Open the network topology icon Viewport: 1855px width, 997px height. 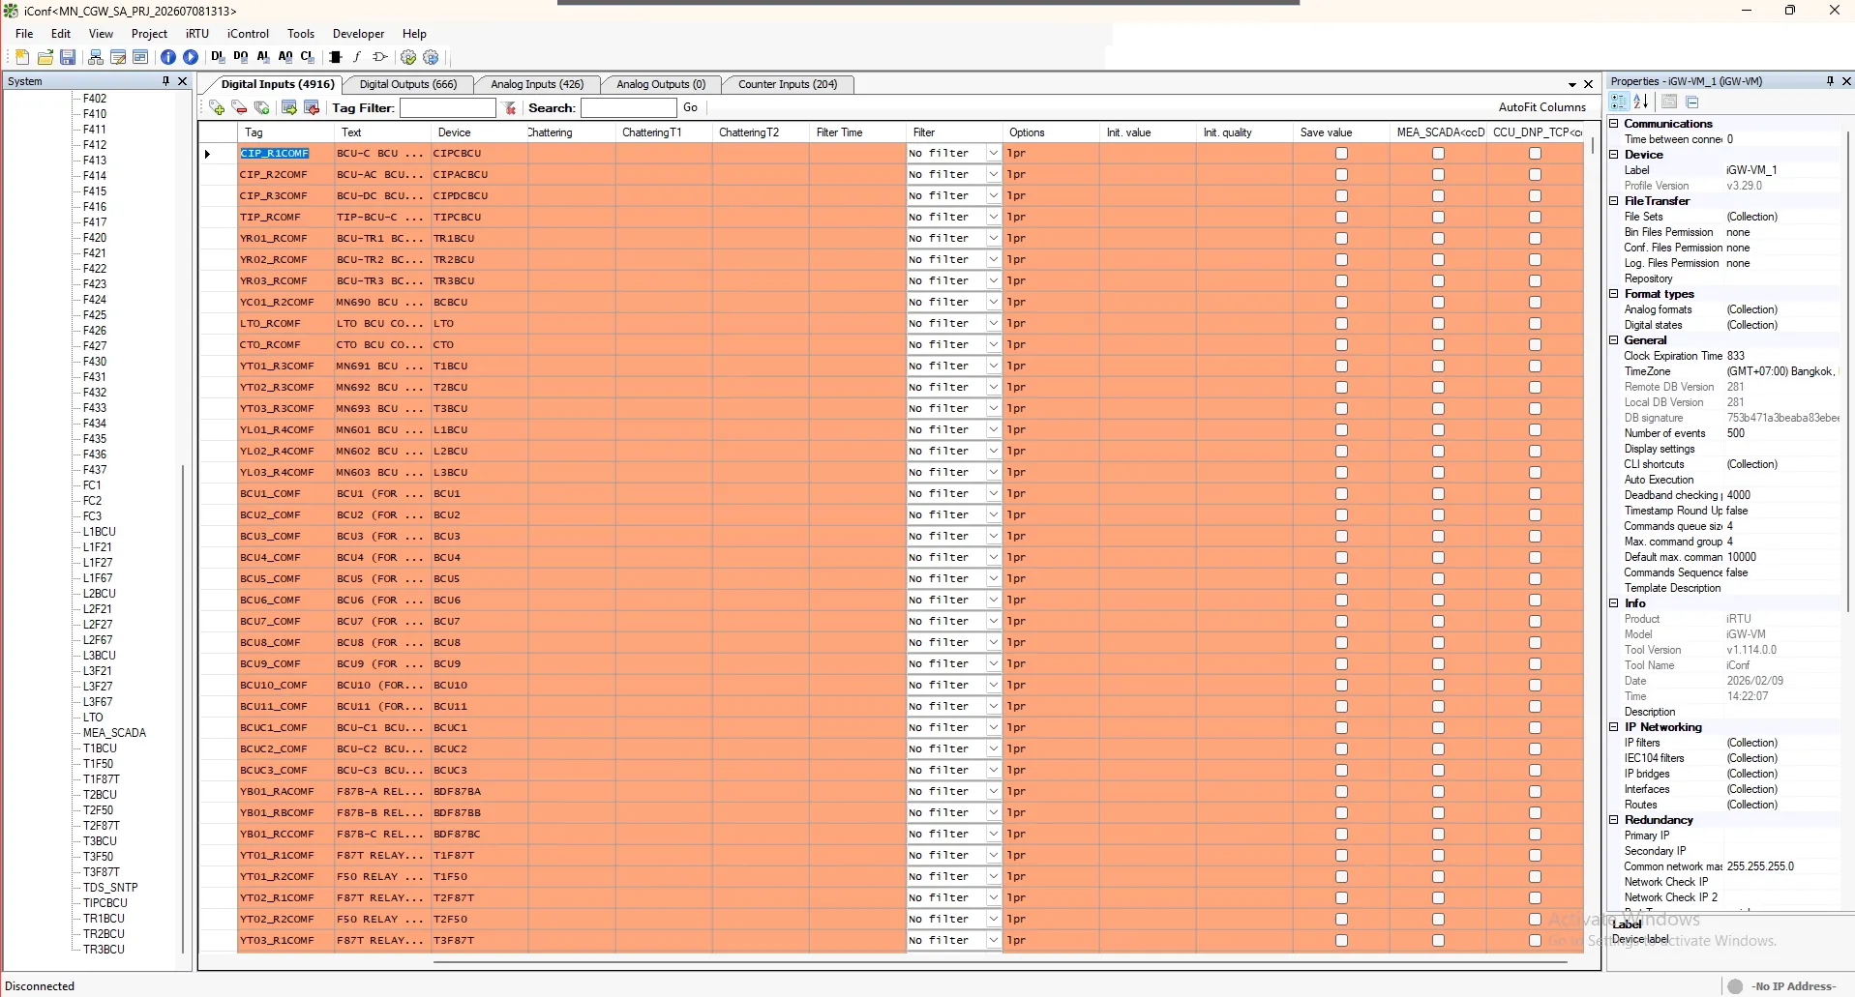[96, 57]
